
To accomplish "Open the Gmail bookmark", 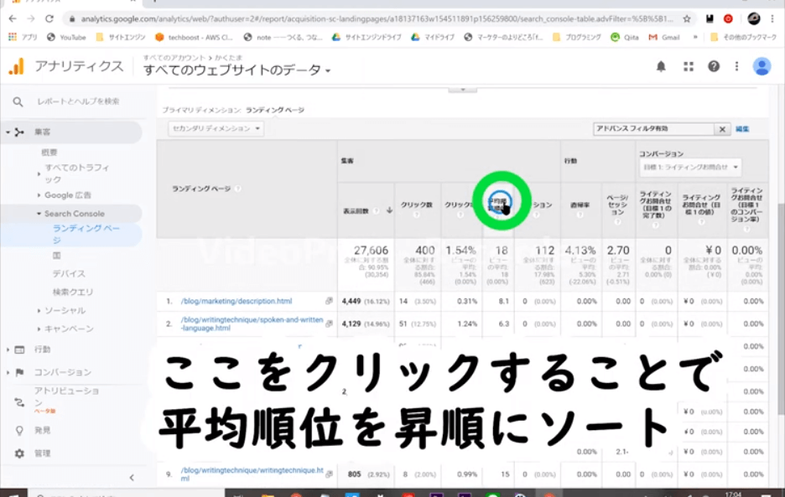I will click(x=664, y=37).
